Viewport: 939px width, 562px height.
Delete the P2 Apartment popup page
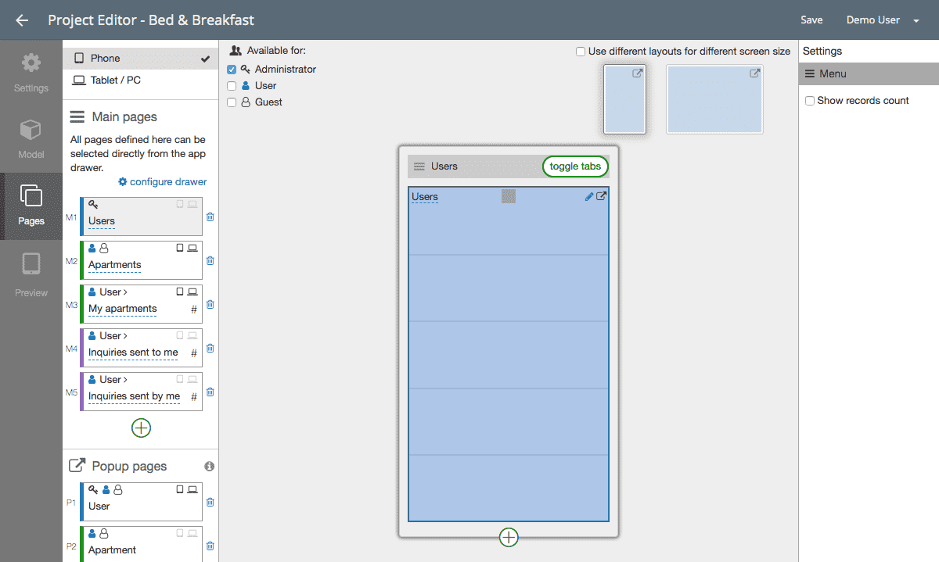pyautogui.click(x=210, y=546)
